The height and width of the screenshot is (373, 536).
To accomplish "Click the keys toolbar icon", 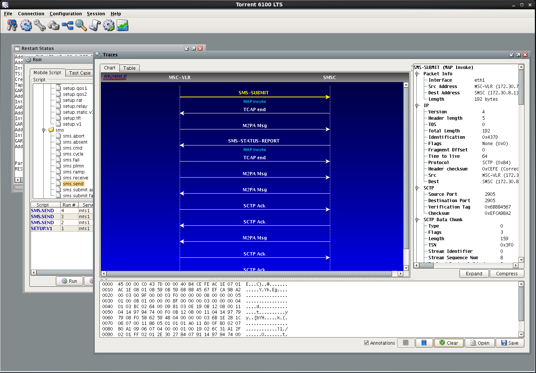I will [12, 25].
